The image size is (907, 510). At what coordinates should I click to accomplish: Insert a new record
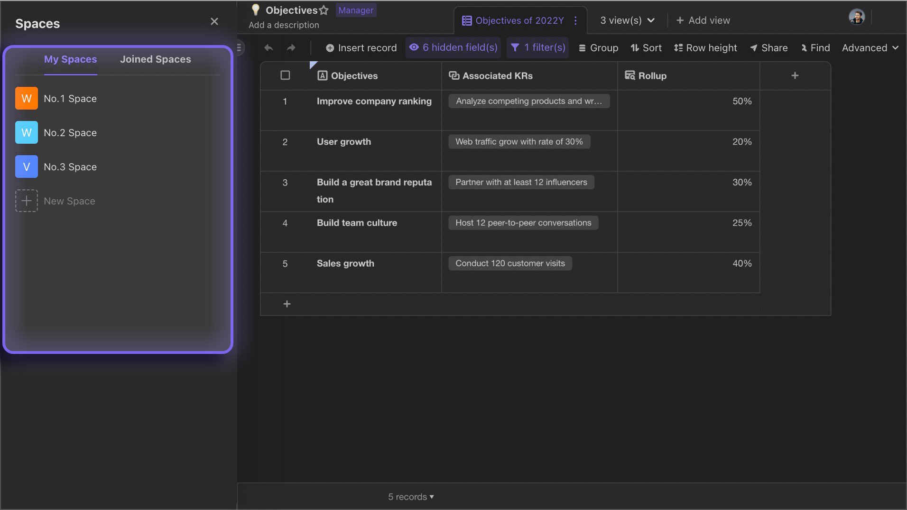(x=361, y=48)
